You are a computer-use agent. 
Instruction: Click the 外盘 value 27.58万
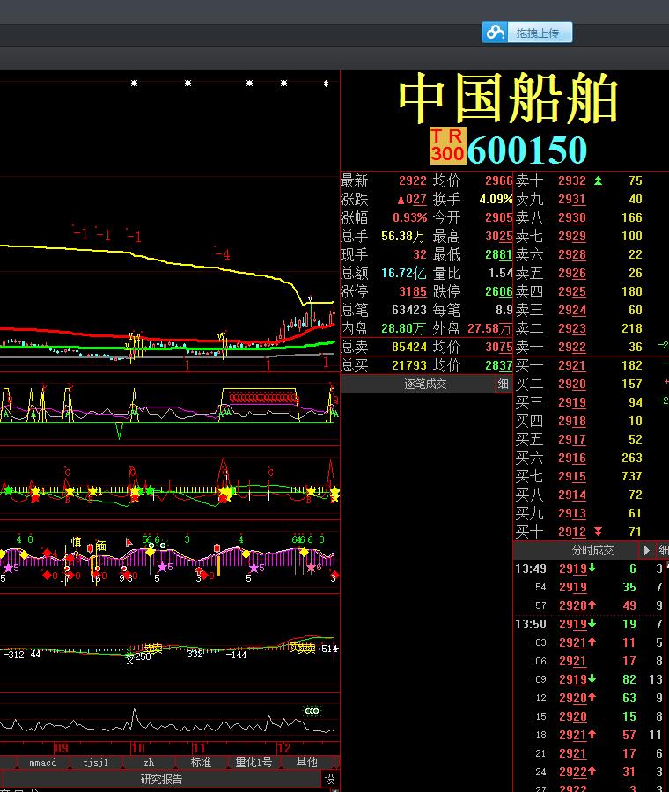490,328
